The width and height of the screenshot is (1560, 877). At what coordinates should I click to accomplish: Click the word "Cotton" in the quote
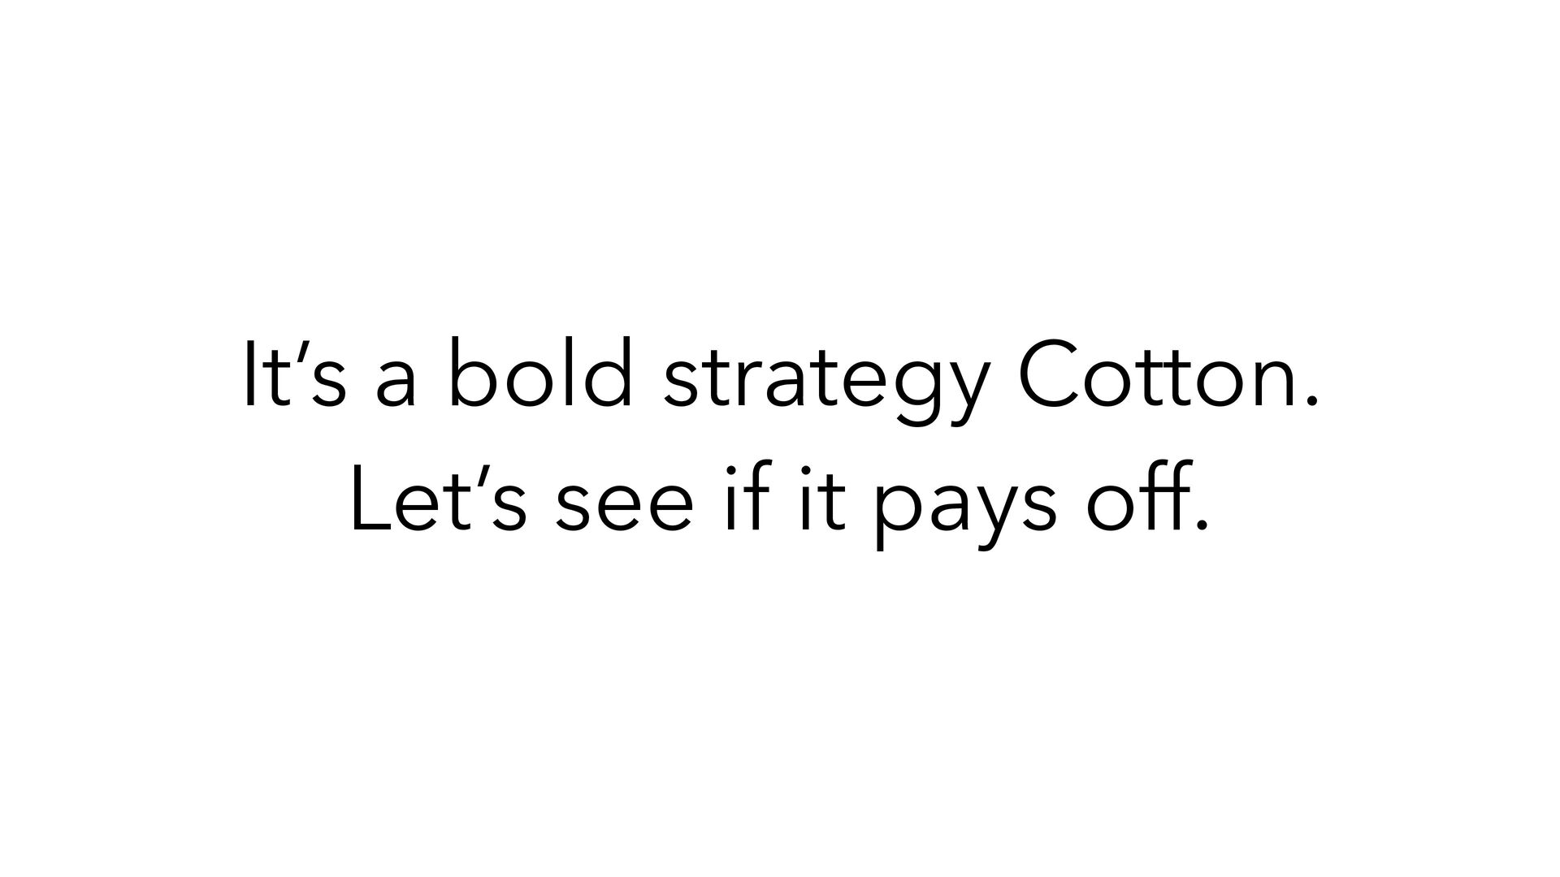1154,374
